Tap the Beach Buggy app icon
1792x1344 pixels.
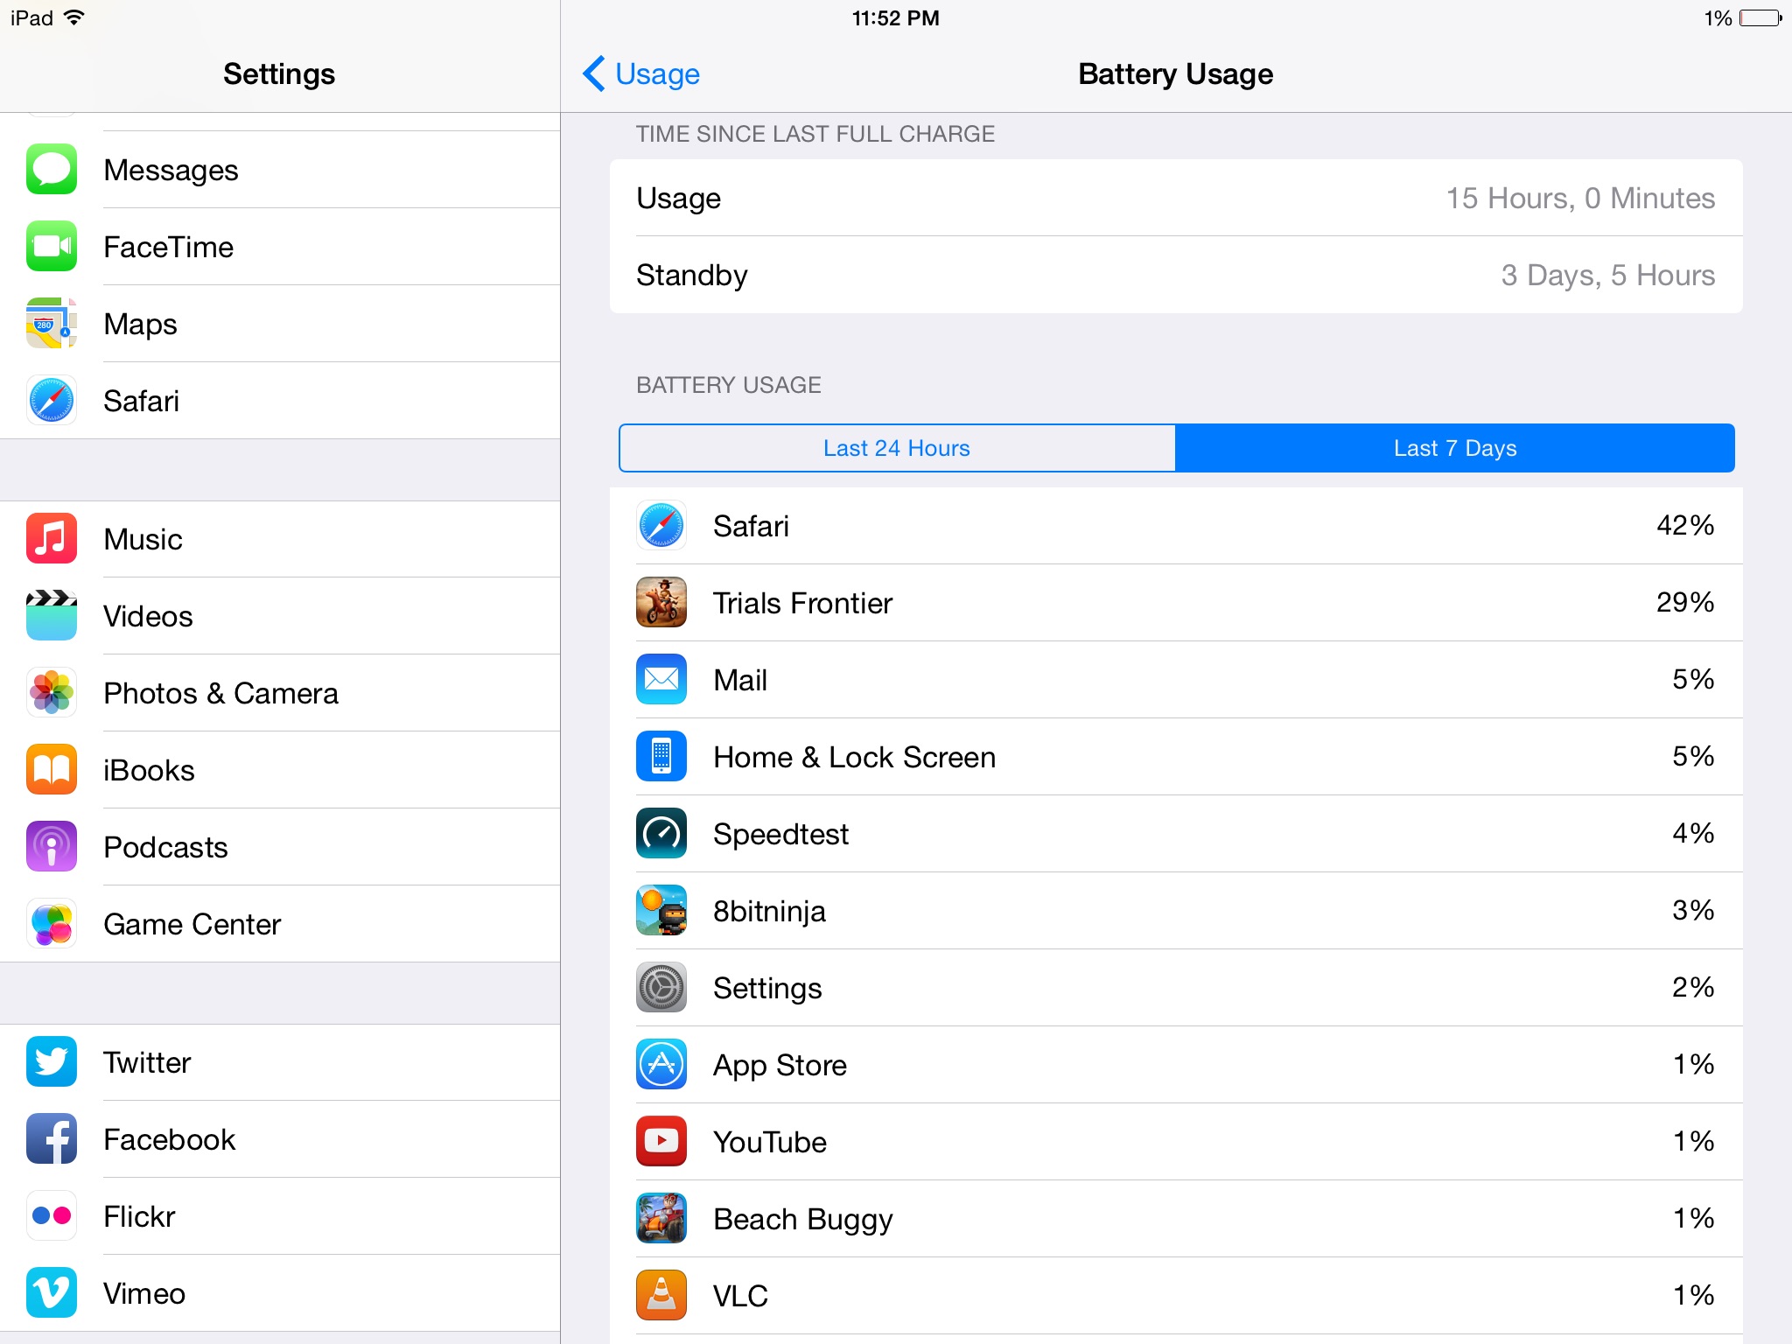point(661,1219)
